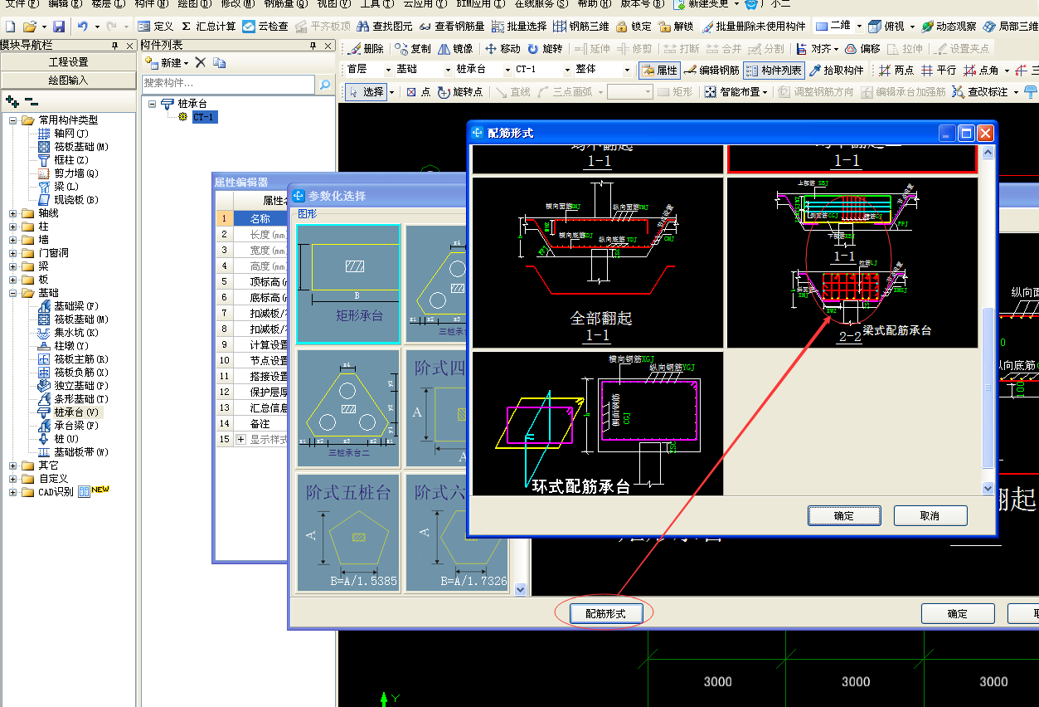
Task: Expand all tree nodes with plus icon
Action: pos(12,100)
